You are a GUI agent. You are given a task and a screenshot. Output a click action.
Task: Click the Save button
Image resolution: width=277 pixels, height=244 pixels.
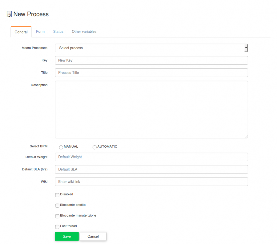(x=66, y=236)
